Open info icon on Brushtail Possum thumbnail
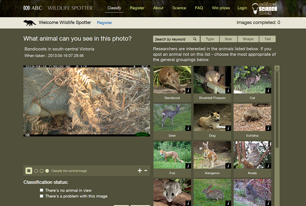Viewport: 306px width, 206px height. click(229, 90)
